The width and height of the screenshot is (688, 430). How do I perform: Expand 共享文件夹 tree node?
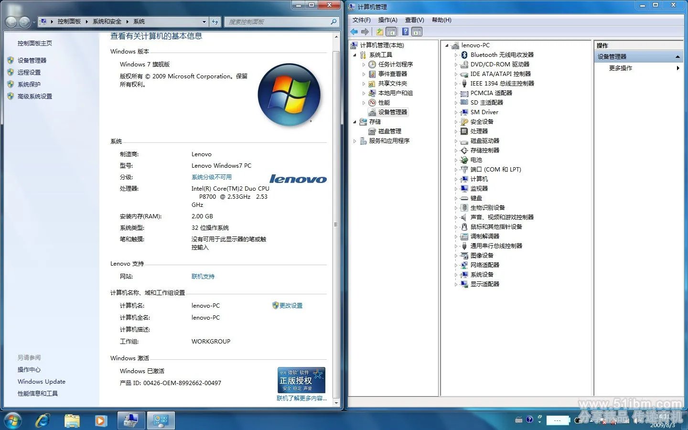coord(364,84)
